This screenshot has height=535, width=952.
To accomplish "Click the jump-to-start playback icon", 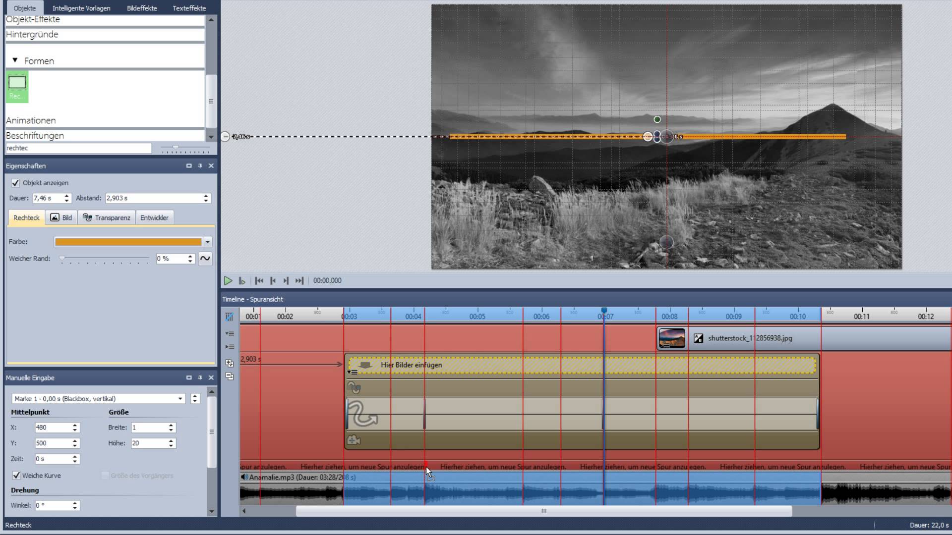I will (x=259, y=280).
